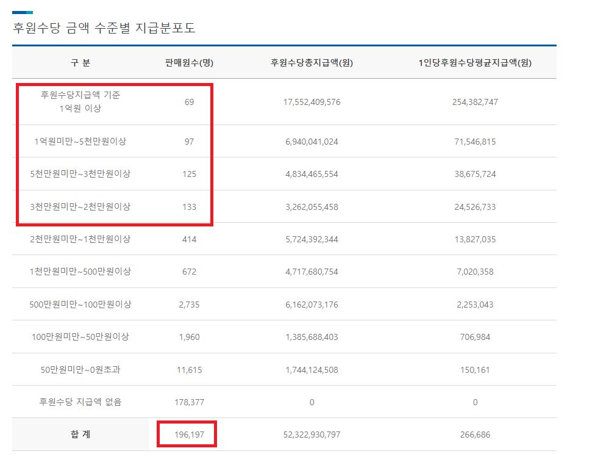Click total payout 4,717,680,754

pos(312,272)
